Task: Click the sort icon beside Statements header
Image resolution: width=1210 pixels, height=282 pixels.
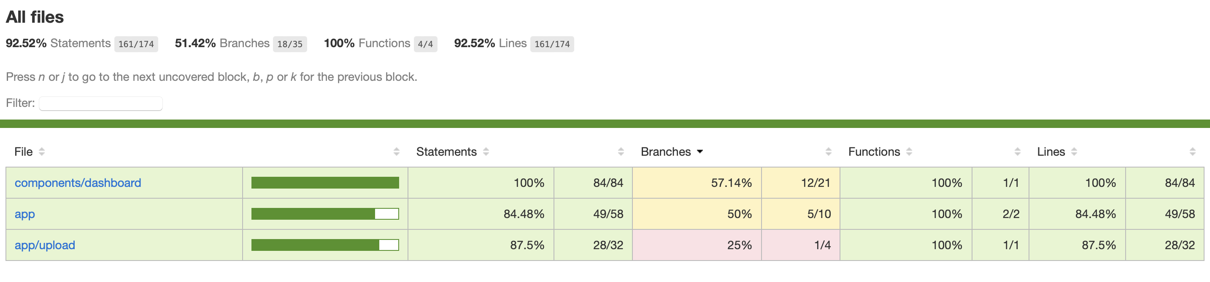Action: tap(486, 152)
